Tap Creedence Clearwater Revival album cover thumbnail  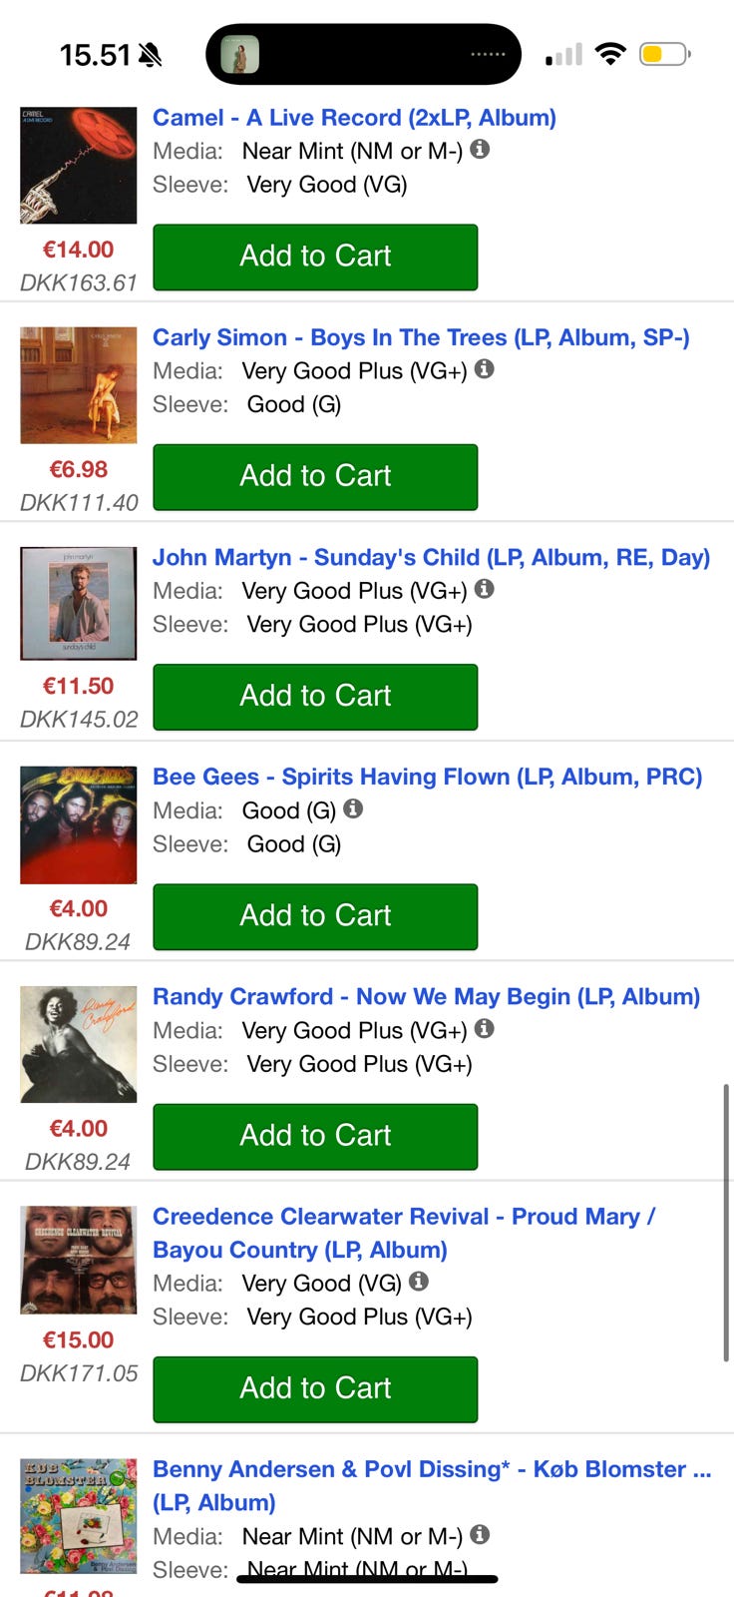[x=79, y=1260]
